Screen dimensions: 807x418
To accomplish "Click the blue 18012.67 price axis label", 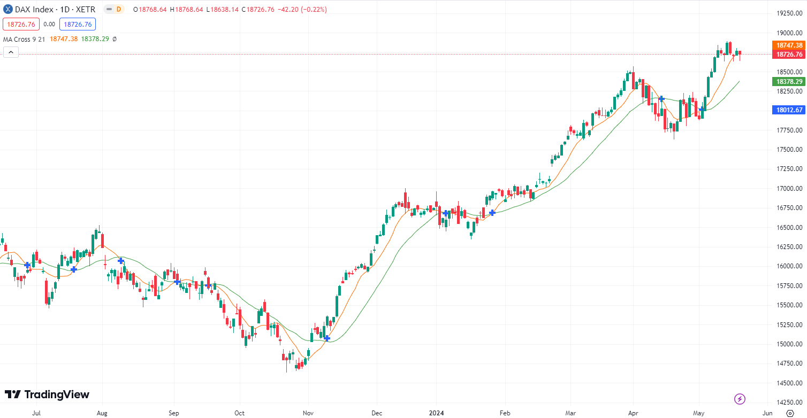I will pos(789,110).
